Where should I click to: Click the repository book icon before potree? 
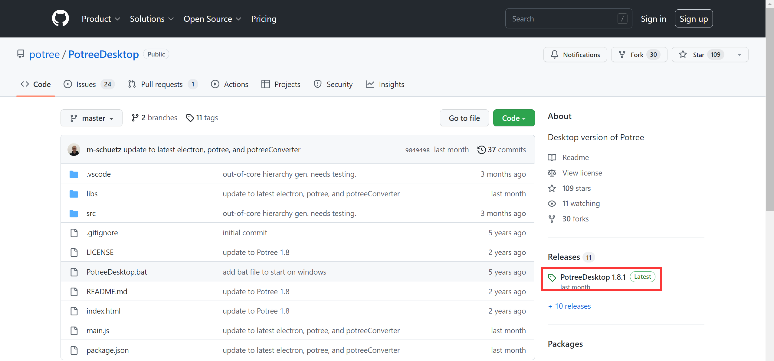[21, 54]
